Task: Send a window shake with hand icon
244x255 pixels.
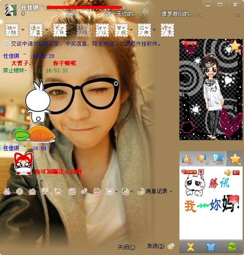Action: click(x=58, y=191)
